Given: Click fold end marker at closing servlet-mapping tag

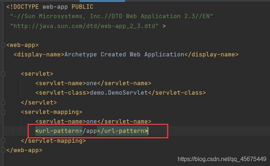Looking at the screenshot, I should tap(3, 141).
